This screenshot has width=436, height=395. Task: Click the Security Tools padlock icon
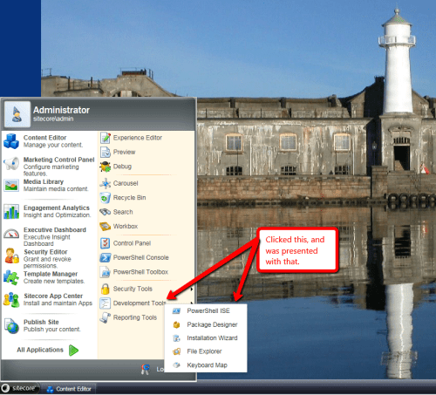105,289
